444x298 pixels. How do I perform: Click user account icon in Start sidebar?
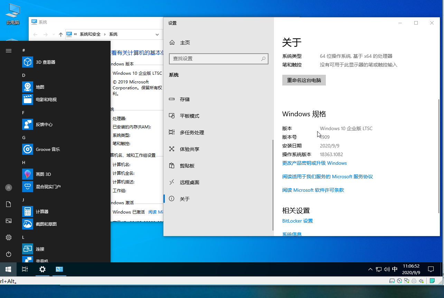[x=9, y=188]
